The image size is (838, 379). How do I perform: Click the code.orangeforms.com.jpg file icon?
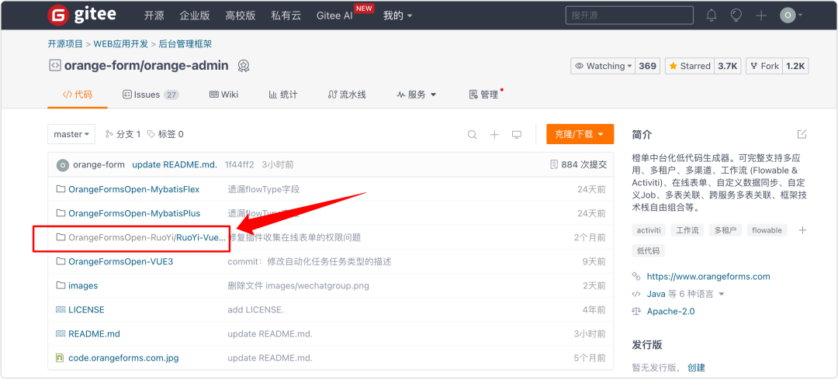click(61, 357)
